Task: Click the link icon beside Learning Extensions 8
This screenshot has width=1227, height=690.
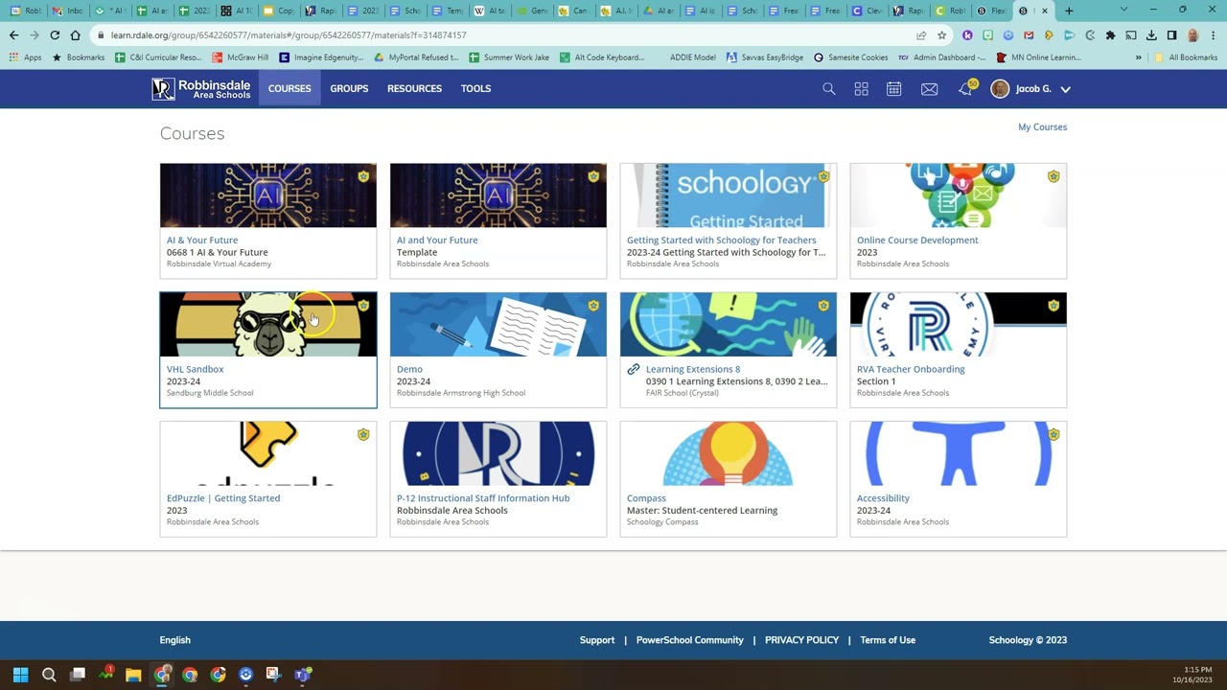Action: coord(634,369)
